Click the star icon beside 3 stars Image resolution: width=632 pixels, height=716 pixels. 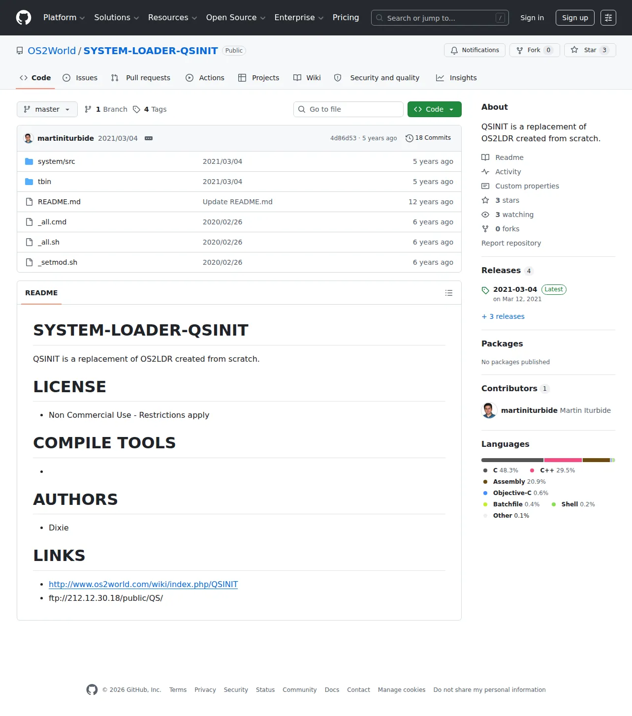click(x=485, y=200)
